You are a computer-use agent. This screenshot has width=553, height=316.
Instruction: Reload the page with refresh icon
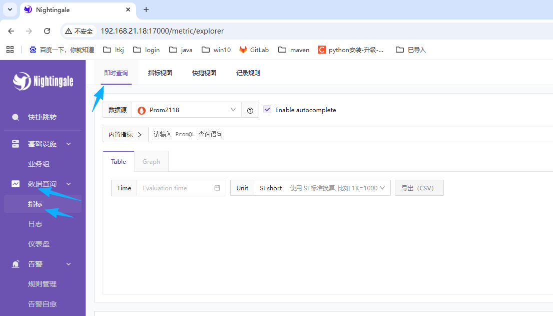47,31
